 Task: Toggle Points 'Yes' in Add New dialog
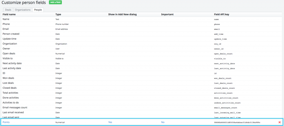click(x=110, y=122)
